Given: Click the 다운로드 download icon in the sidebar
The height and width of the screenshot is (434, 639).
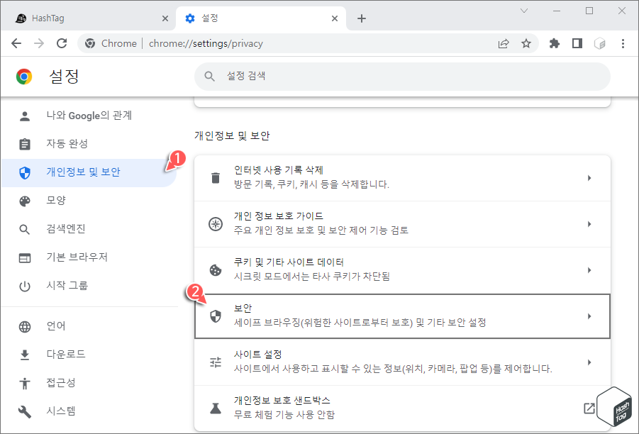Looking at the screenshot, I should click(x=26, y=354).
